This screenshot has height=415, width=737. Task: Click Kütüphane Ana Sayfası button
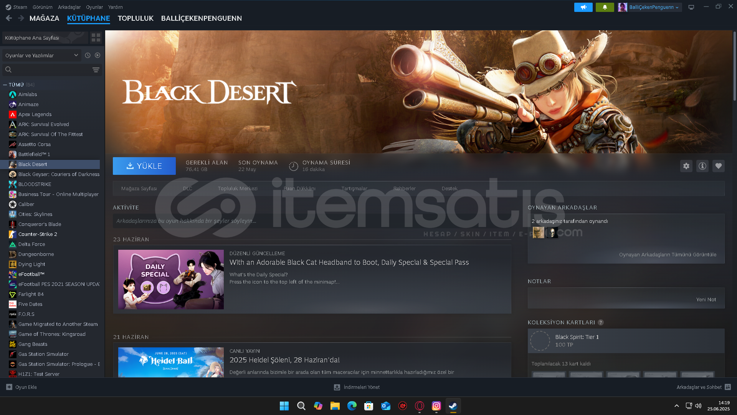(x=45, y=38)
